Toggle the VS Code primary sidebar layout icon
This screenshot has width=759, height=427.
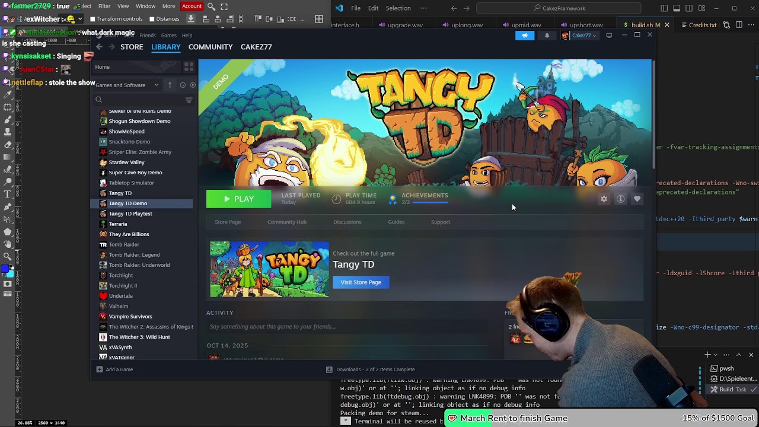click(x=664, y=8)
